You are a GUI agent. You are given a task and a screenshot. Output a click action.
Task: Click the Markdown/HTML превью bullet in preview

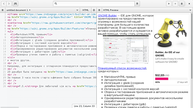point(120,77)
